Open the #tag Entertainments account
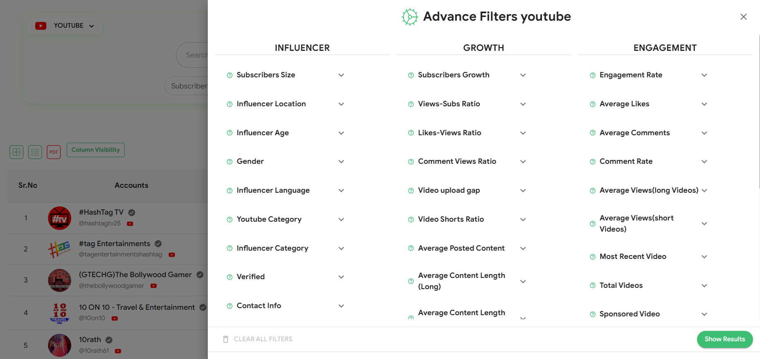Screen dimensions: 760x359 point(115,244)
